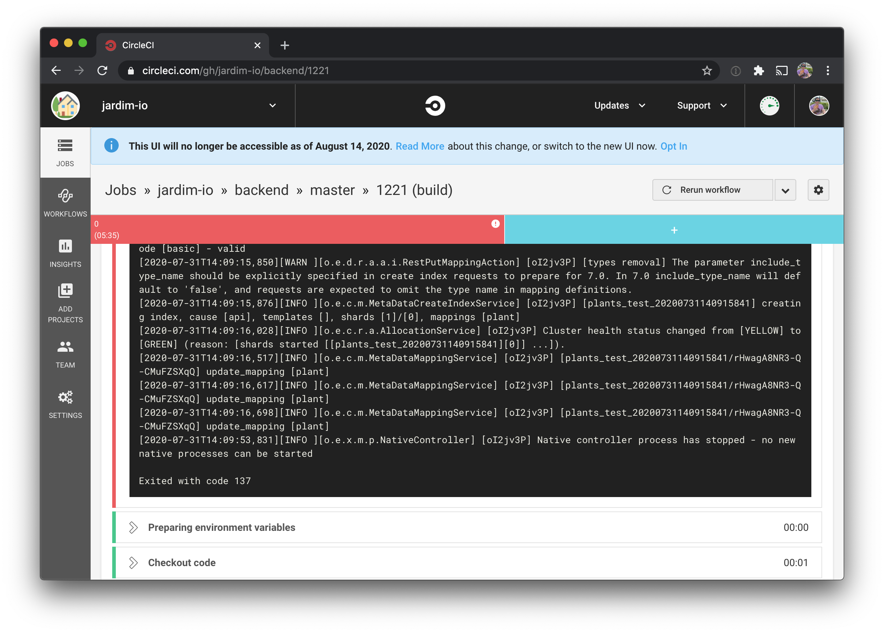Click the Read More link

pyautogui.click(x=419, y=146)
